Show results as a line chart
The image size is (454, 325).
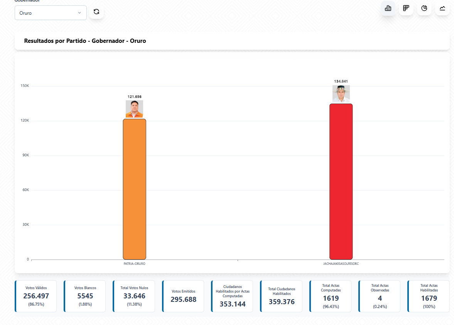(x=442, y=8)
